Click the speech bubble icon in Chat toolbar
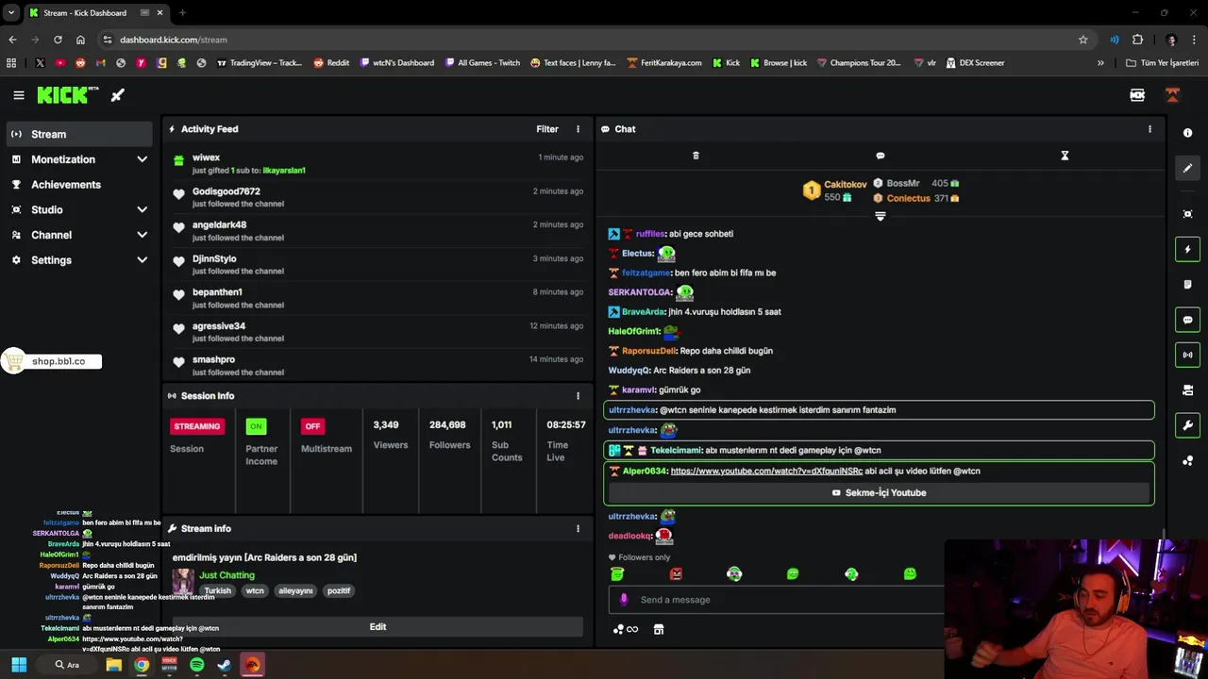This screenshot has height=679, width=1208. (881, 156)
